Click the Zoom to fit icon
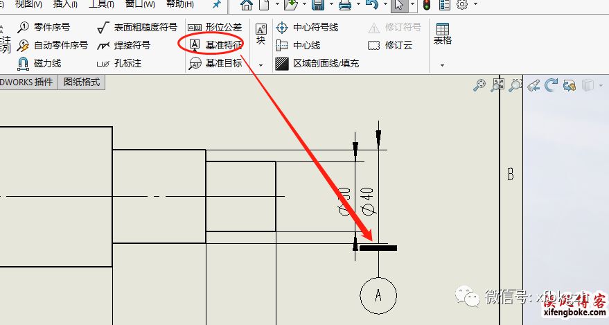Viewport: 609px width, 325px height. pos(479,85)
